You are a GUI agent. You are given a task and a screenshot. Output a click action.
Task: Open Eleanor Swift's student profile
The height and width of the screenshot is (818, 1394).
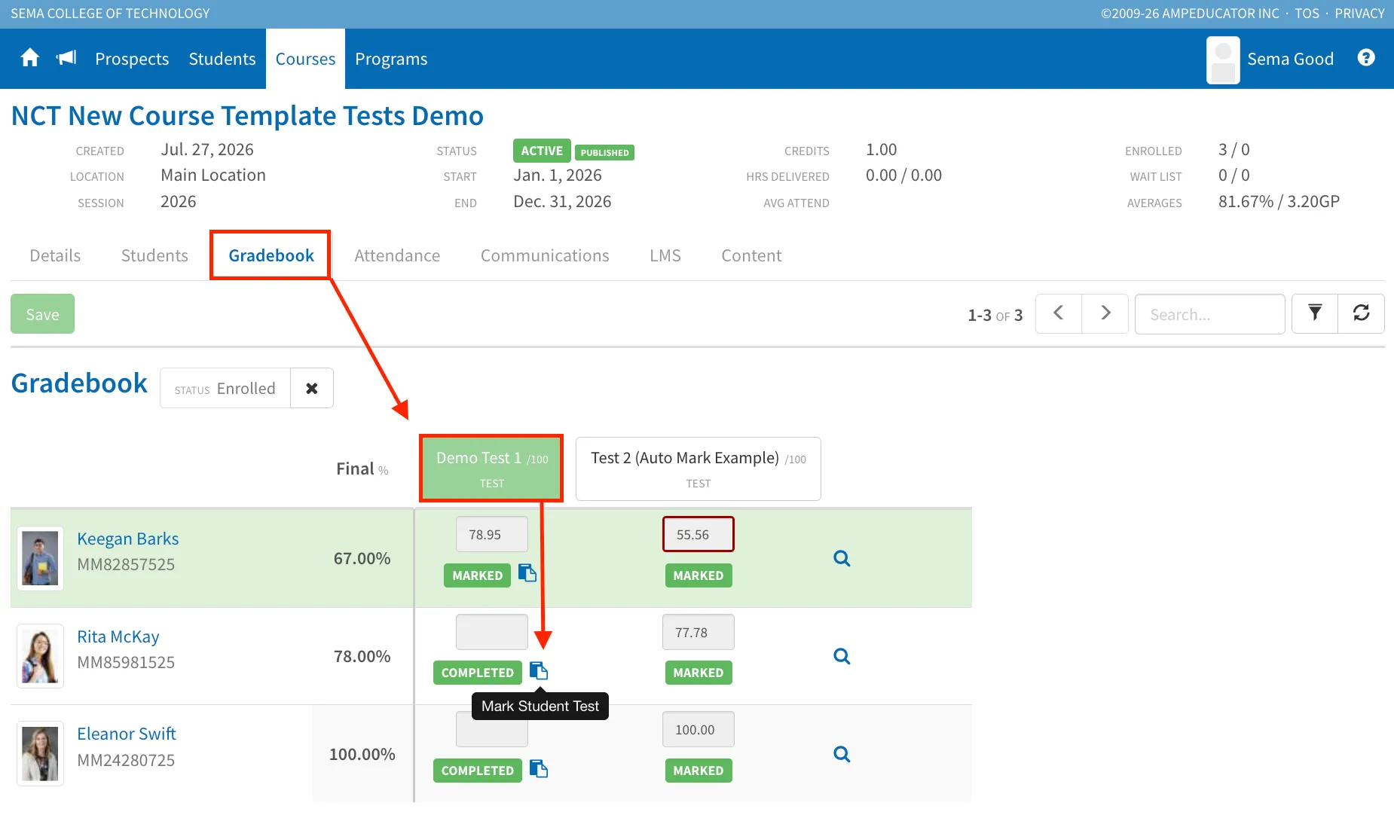point(127,734)
